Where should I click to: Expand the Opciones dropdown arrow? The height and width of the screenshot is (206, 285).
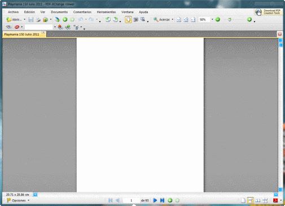point(29,200)
